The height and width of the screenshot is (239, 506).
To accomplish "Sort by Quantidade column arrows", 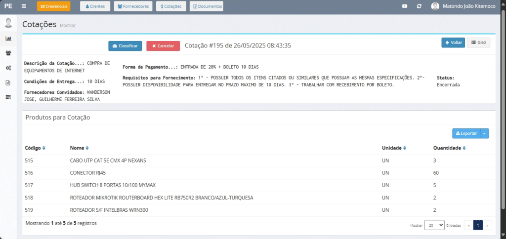I will [x=464, y=148].
